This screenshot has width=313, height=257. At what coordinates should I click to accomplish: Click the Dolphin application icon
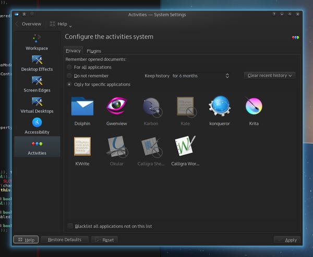tap(82, 106)
